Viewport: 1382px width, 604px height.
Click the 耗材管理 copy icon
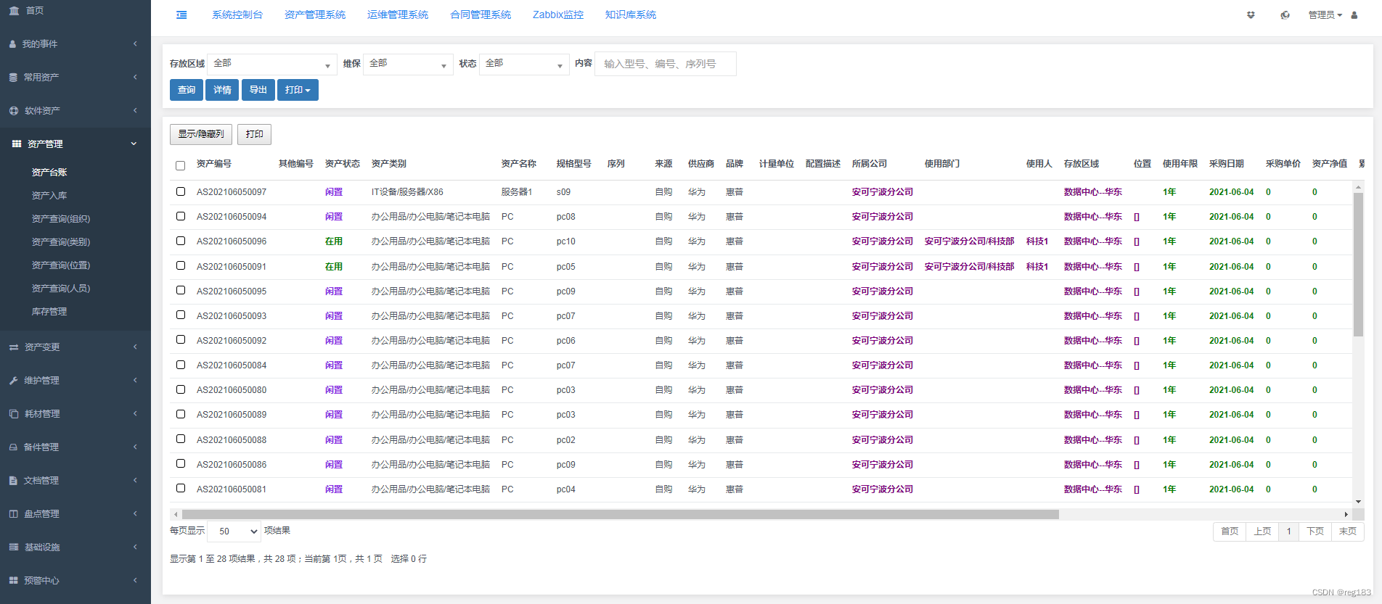pos(14,414)
